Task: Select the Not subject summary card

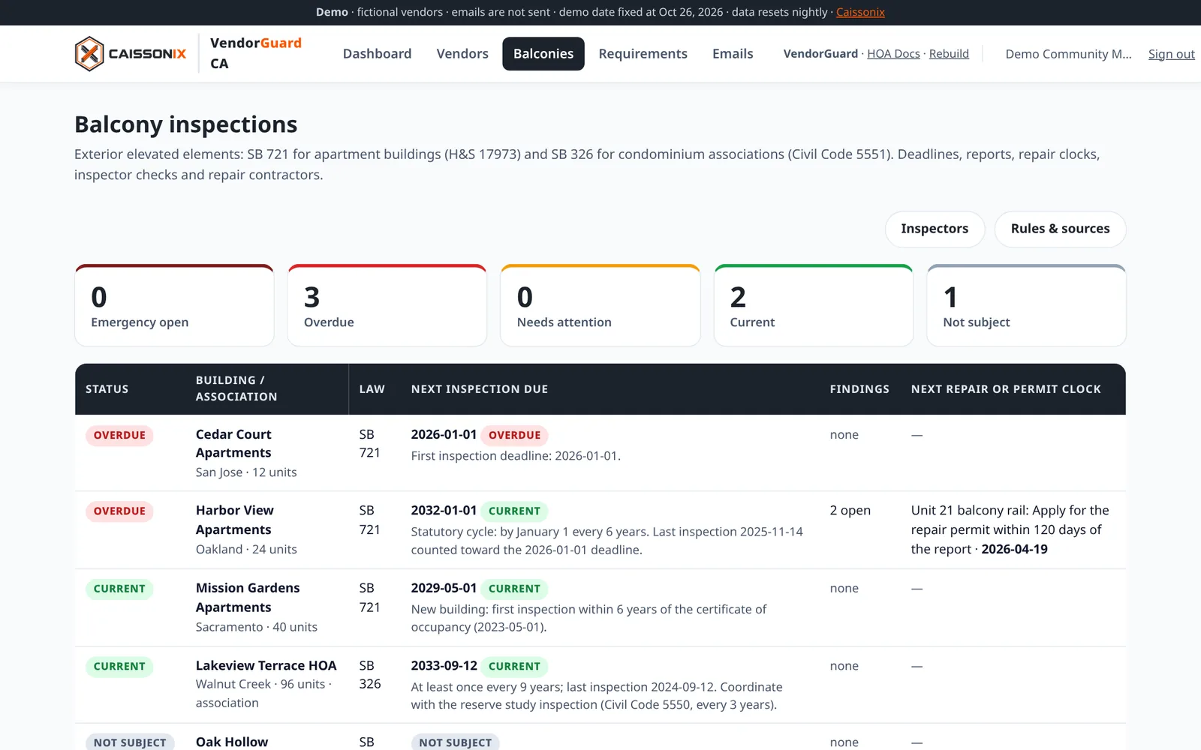Action: coord(1027,305)
